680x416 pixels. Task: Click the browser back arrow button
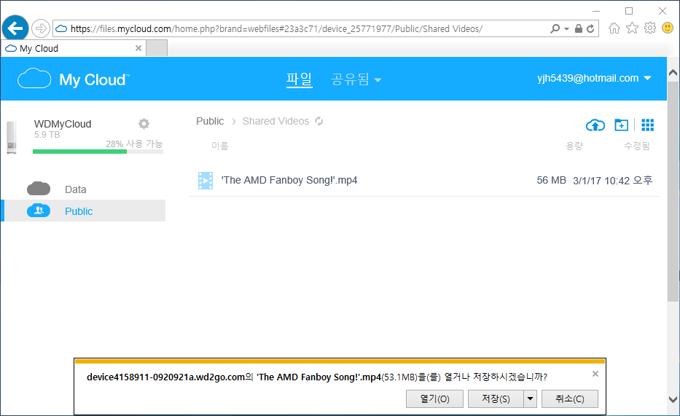click(15, 28)
